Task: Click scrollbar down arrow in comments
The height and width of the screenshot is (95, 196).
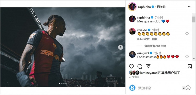Action: coord(194,59)
